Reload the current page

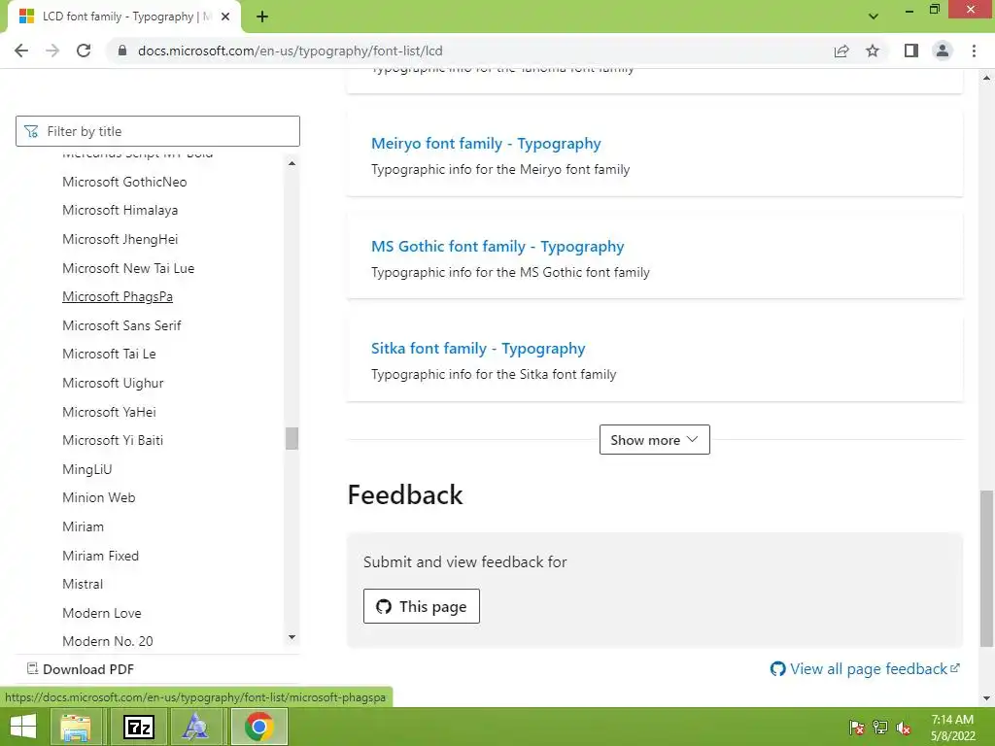(84, 51)
